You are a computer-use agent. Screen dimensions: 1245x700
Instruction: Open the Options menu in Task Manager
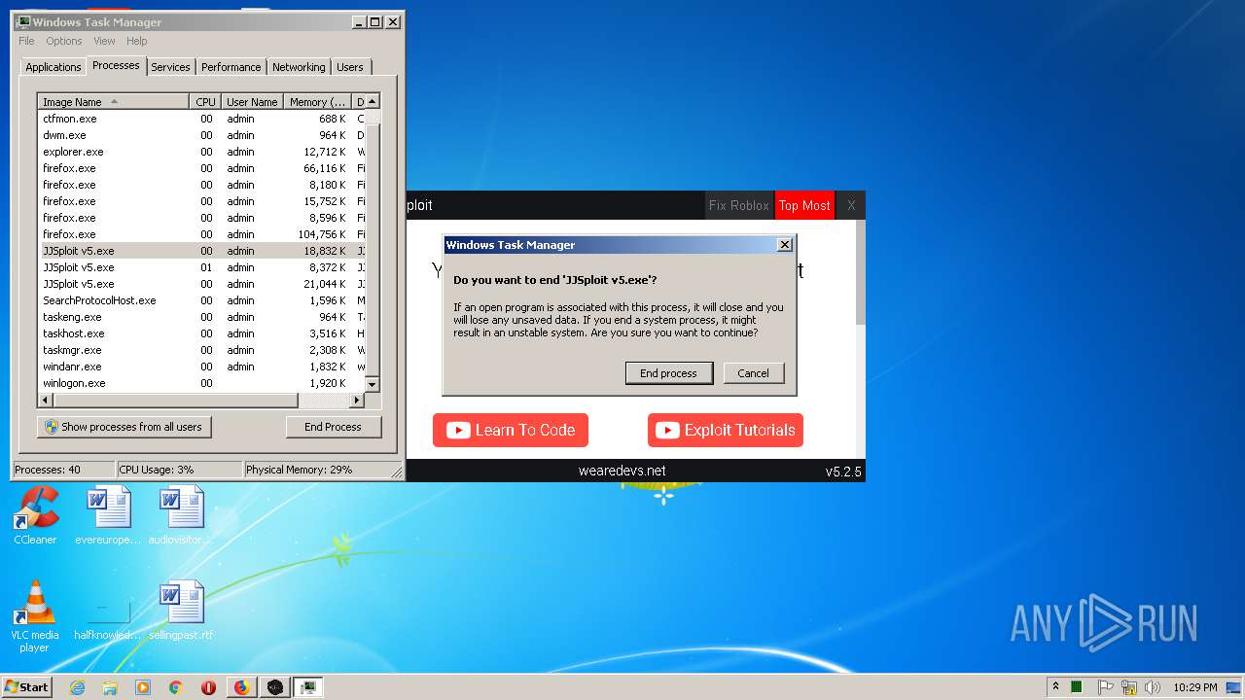coord(64,41)
